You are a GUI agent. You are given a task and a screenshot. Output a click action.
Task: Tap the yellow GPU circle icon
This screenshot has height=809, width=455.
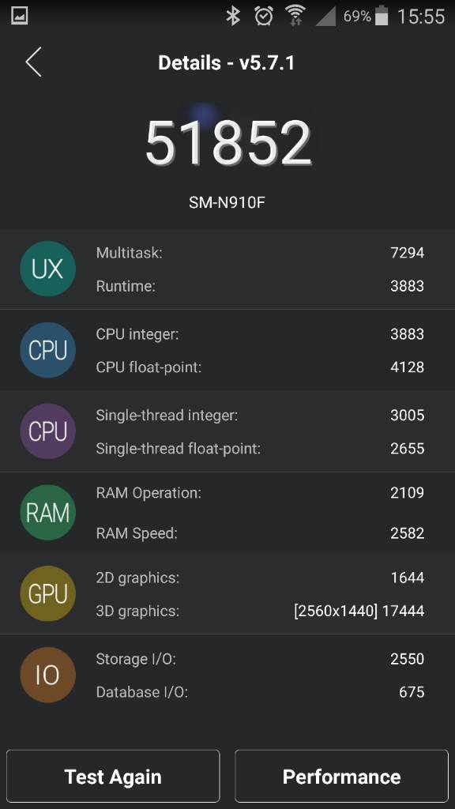coord(47,593)
